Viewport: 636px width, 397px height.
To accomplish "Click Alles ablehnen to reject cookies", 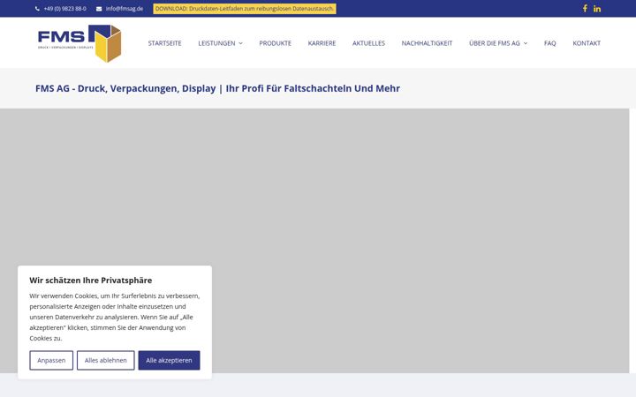I will coord(105,360).
